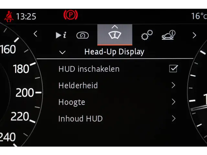This screenshot has width=207, height=155.
Task: Toggle the HUD inschakelen checkbox
Action: pos(173,68)
